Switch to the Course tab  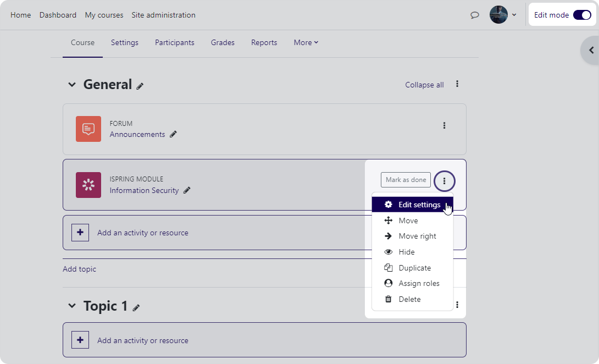click(82, 42)
